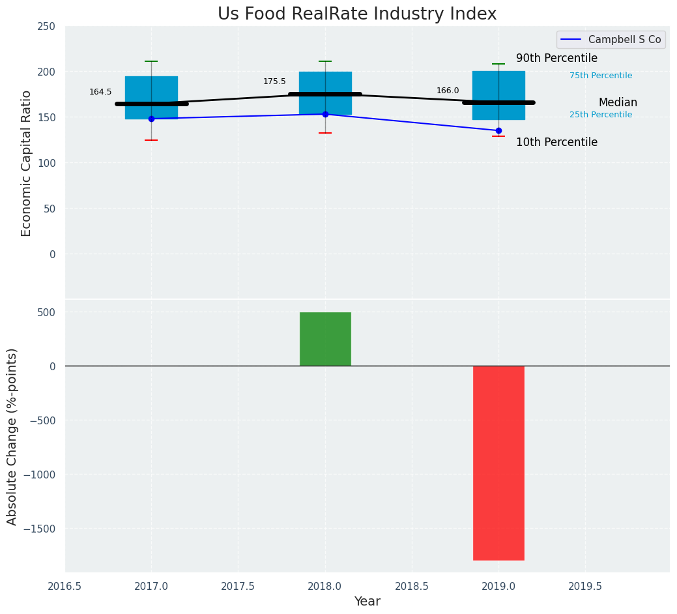Select the 2018.0 tick on Year axis
This screenshot has height=614, width=677.
click(x=325, y=586)
